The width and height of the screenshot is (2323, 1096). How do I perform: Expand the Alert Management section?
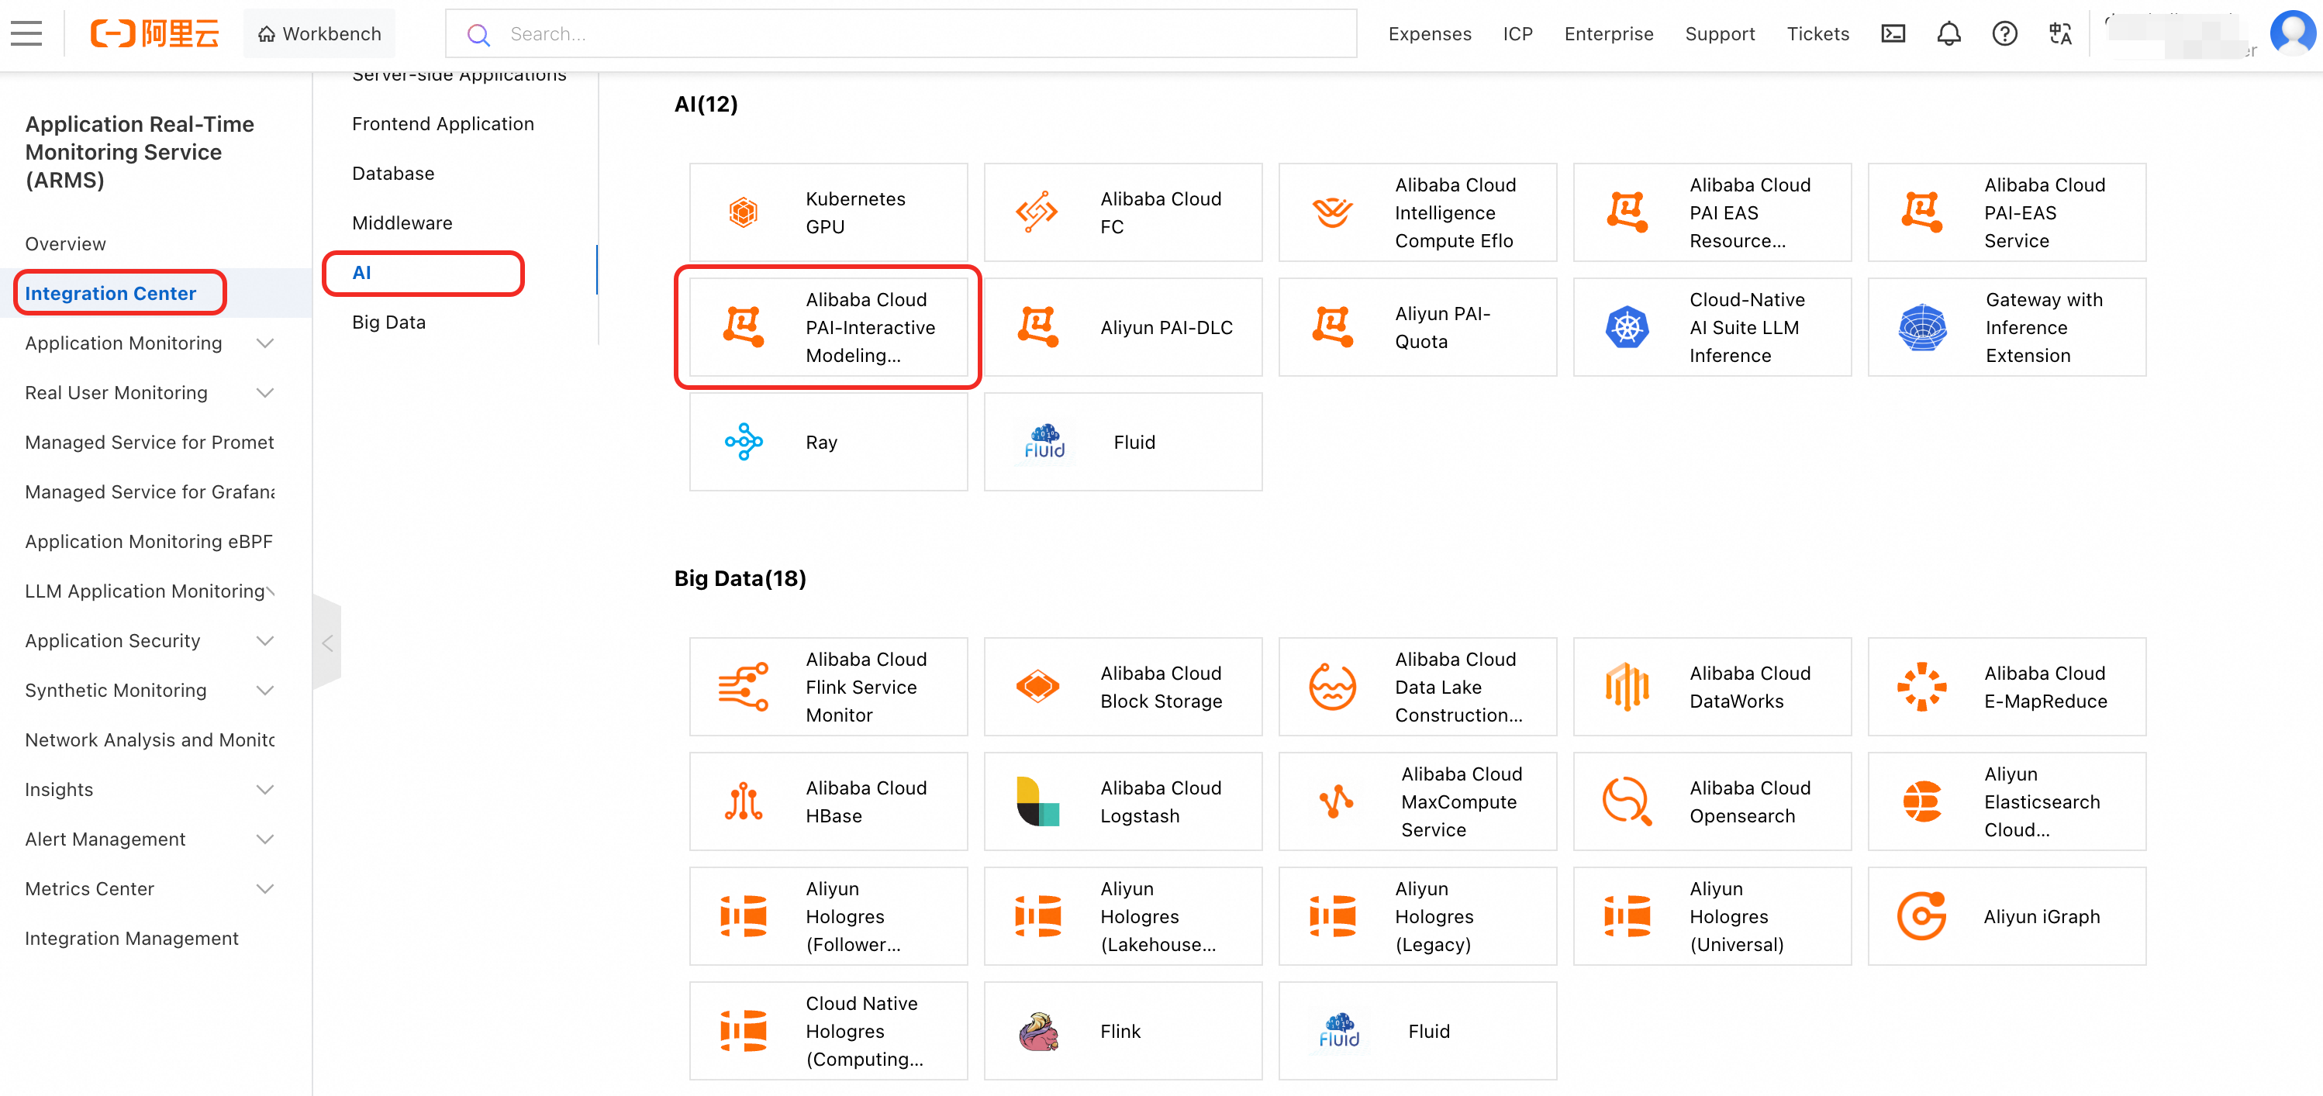(x=265, y=839)
